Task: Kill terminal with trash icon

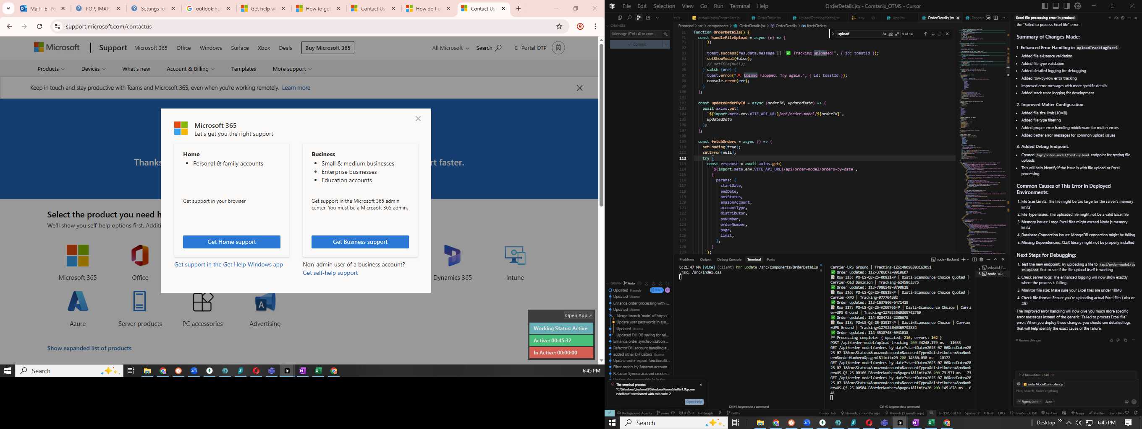Action: [x=982, y=260]
